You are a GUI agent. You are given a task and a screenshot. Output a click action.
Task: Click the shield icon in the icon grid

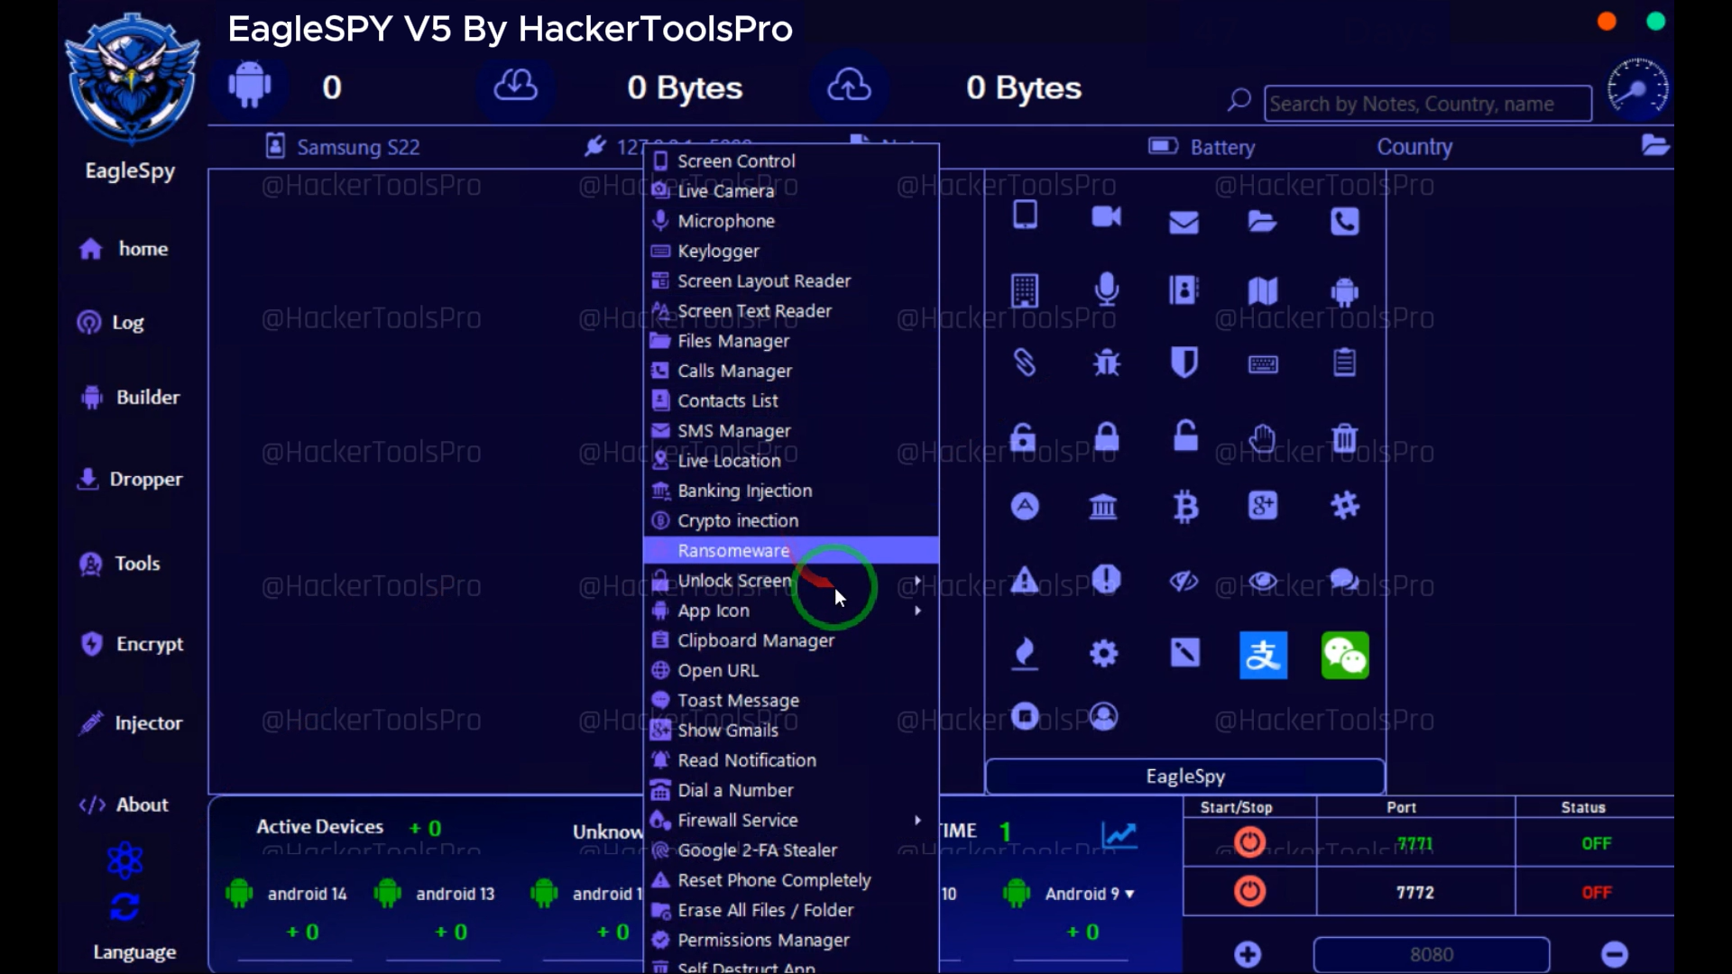[x=1184, y=363]
